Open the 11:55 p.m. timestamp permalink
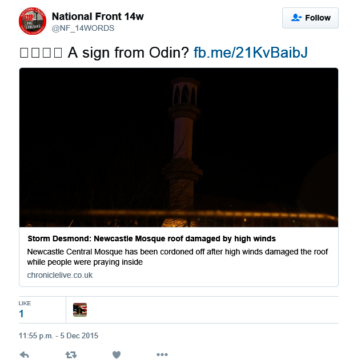Screen dimensions: 357x364 pos(58,335)
